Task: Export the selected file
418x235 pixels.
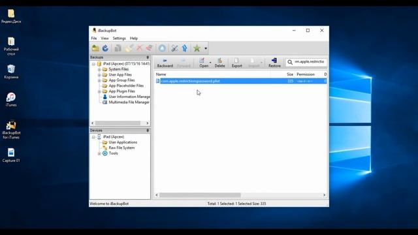Action: click(236, 63)
